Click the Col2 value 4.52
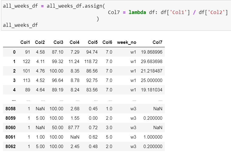Viewport: 231px width, 152px height. pyautogui.click(x=40, y=80)
